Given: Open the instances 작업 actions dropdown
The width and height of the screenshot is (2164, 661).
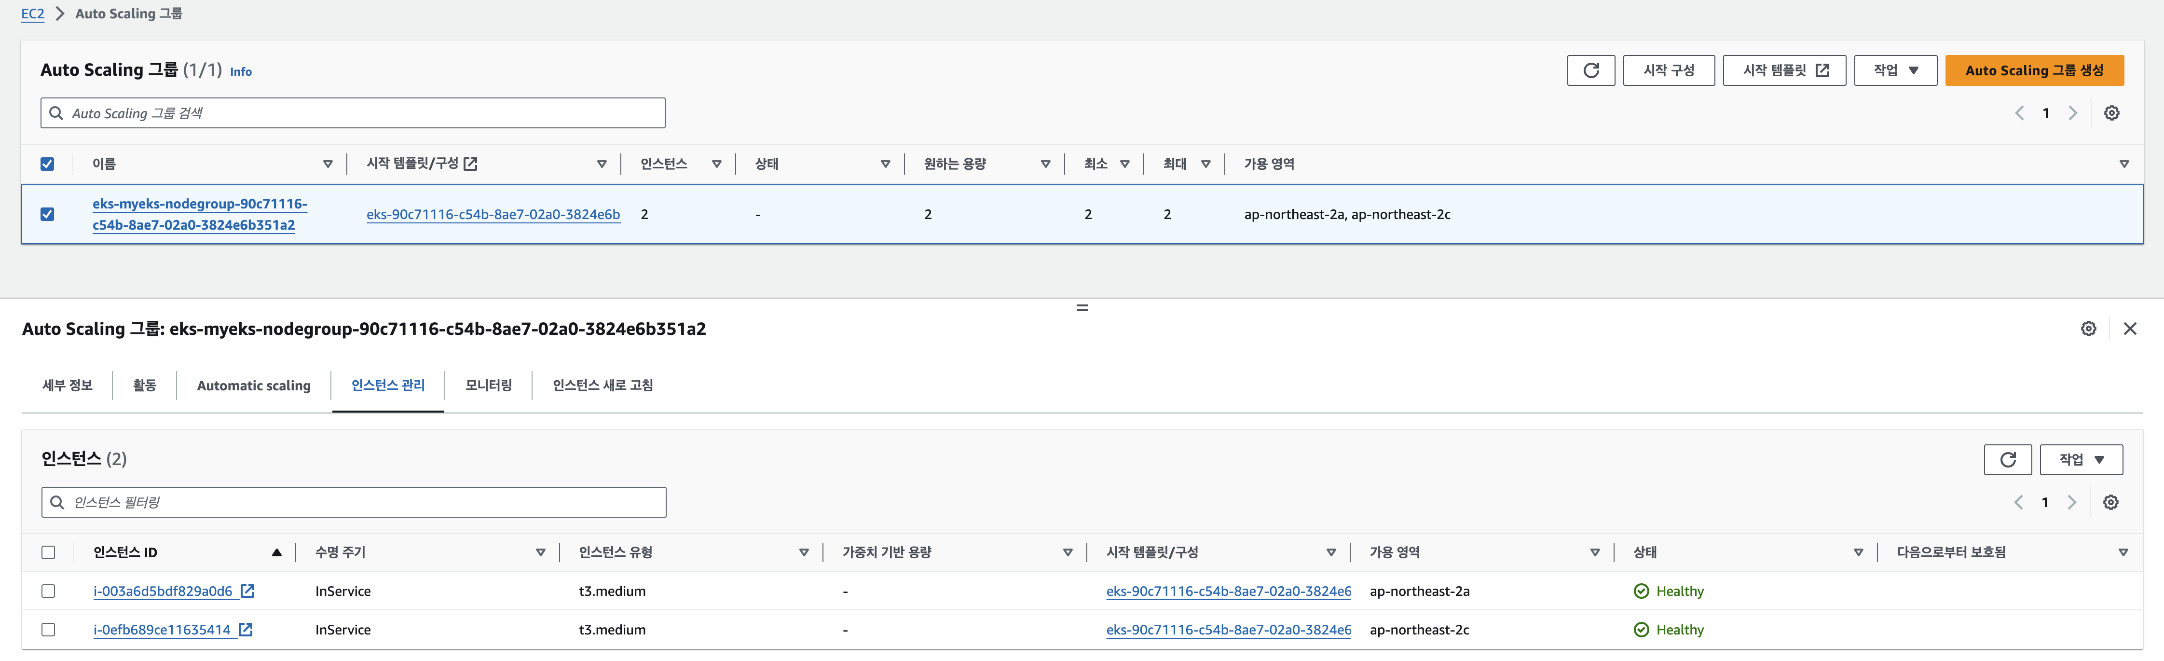Looking at the screenshot, I should point(2080,459).
